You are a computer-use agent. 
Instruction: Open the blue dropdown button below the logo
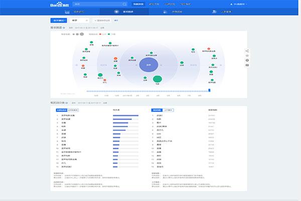tap(59, 21)
